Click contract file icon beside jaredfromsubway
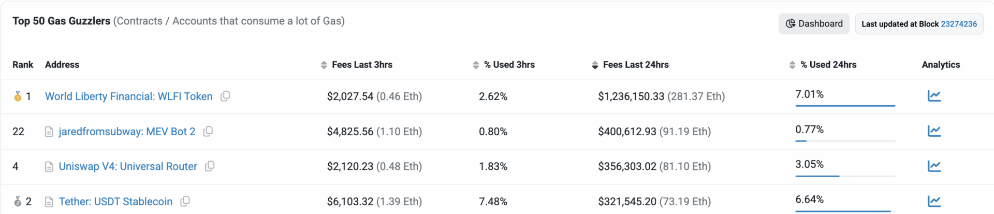The image size is (994, 214). tap(49, 132)
